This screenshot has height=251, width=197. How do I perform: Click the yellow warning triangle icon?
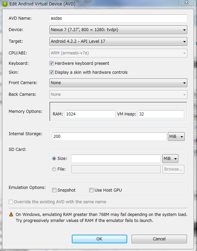click(11, 214)
